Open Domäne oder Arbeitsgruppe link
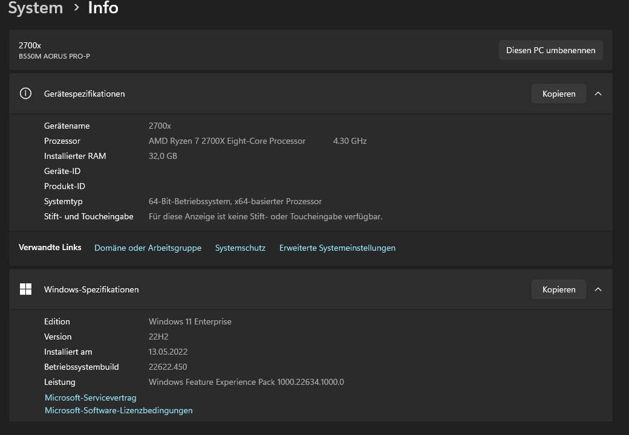The image size is (629, 435). point(148,248)
